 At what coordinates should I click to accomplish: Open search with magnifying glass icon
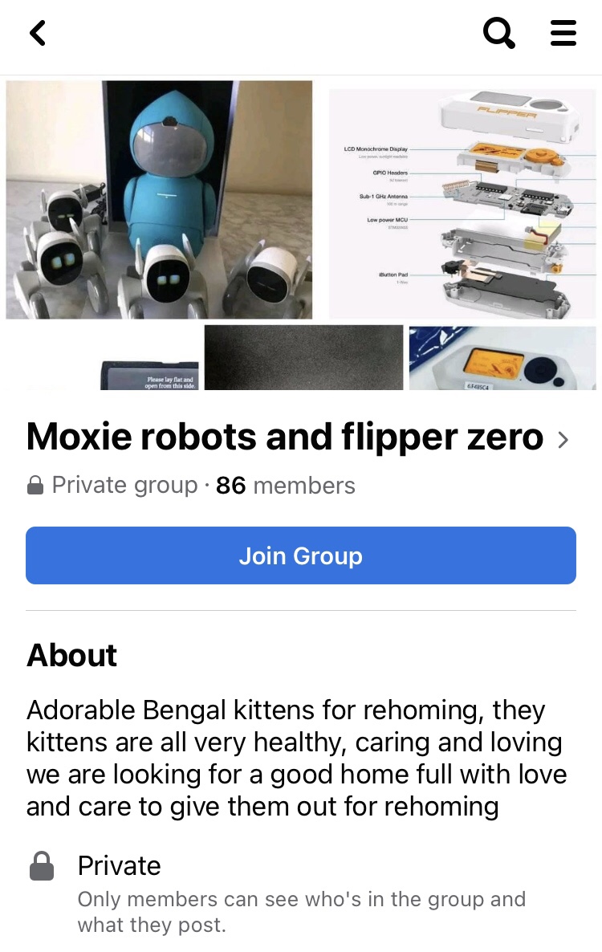tap(498, 33)
